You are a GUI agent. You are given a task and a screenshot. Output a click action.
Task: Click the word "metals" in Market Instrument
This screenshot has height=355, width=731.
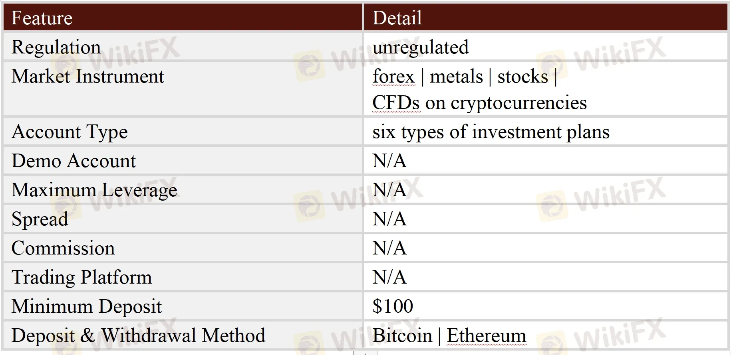[456, 76]
